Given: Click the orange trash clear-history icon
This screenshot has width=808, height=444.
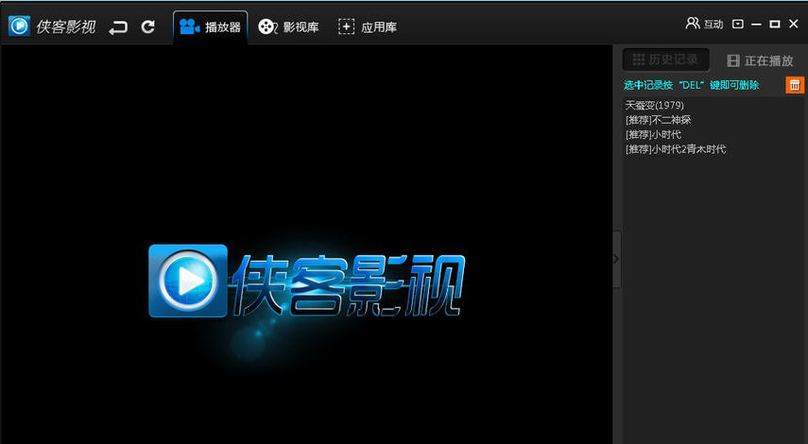Looking at the screenshot, I should click(x=795, y=85).
